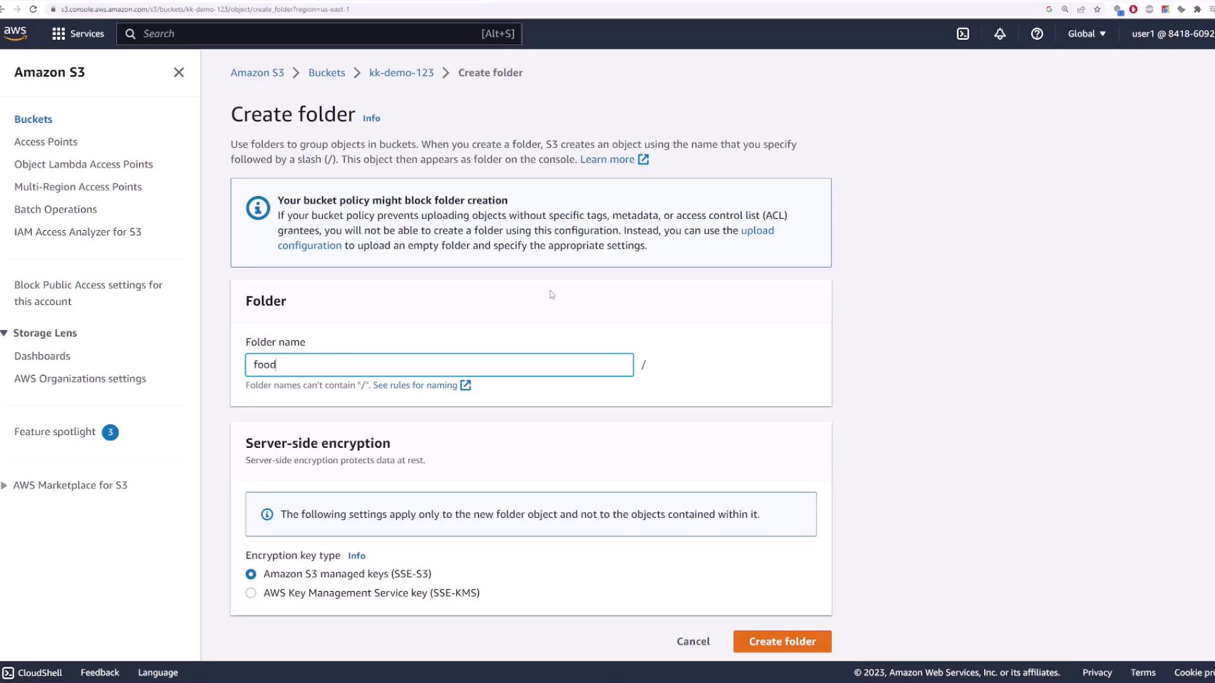The width and height of the screenshot is (1215, 683).
Task: Open the help question mark menu
Action: 1037,34
